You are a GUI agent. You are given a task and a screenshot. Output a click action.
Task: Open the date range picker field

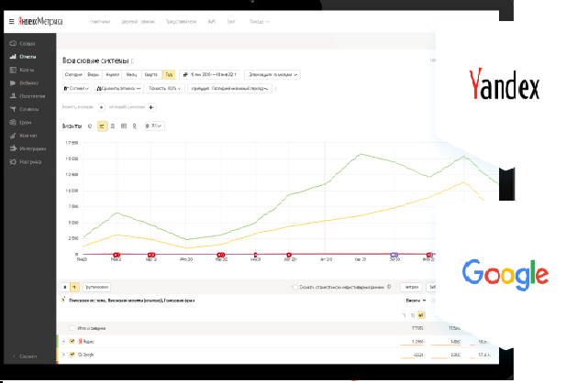pos(210,74)
